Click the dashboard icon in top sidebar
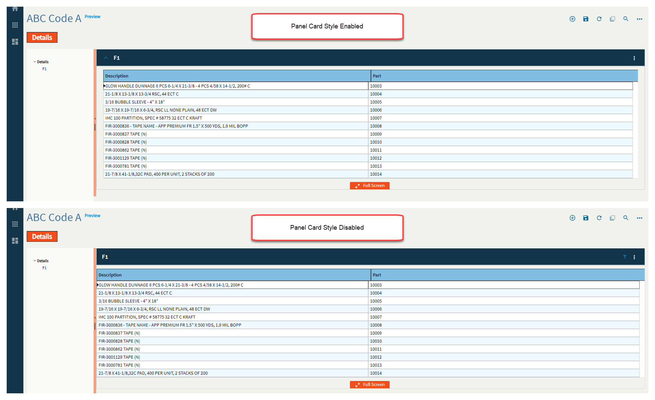This screenshot has height=400, width=655. pyautogui.click(x=15, y=42)
